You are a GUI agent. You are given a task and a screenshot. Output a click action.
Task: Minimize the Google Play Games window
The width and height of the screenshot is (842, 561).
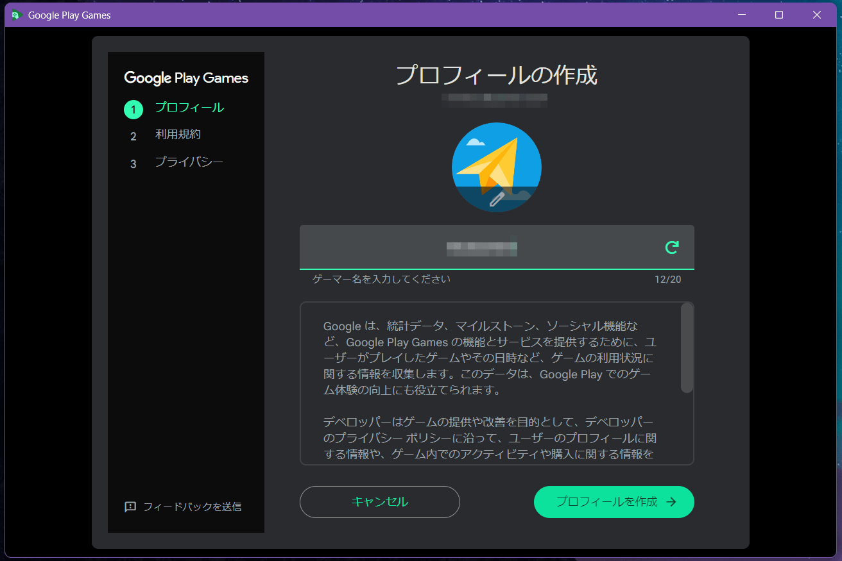click(x=741, y=15)
